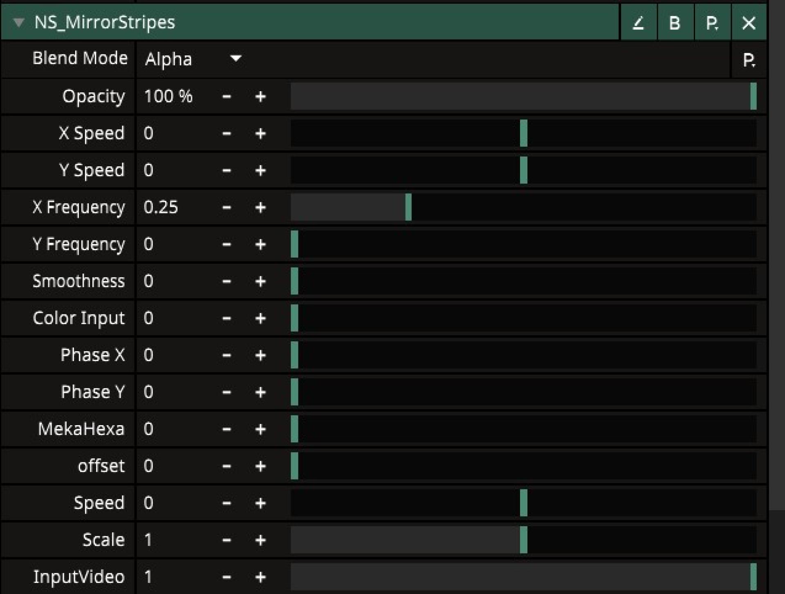Remove NS_MirrorStripes effect with X icon
Viewport: 785px width, 594px height.
[x=749, y=23]
